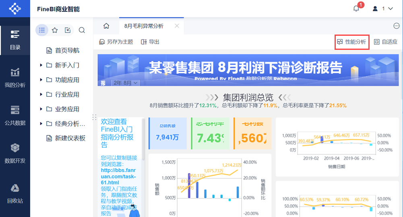Screen dimensions: 403x217
Task: Open the directory search icon
Action: click(82, 30)
